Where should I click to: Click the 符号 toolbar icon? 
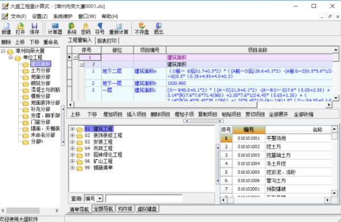pyautogui.click(x=100, y=28)
